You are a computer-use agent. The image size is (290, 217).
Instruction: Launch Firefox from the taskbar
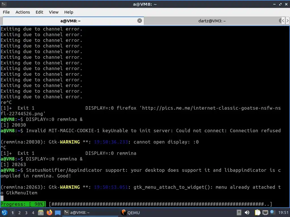[x=49, y=212]
